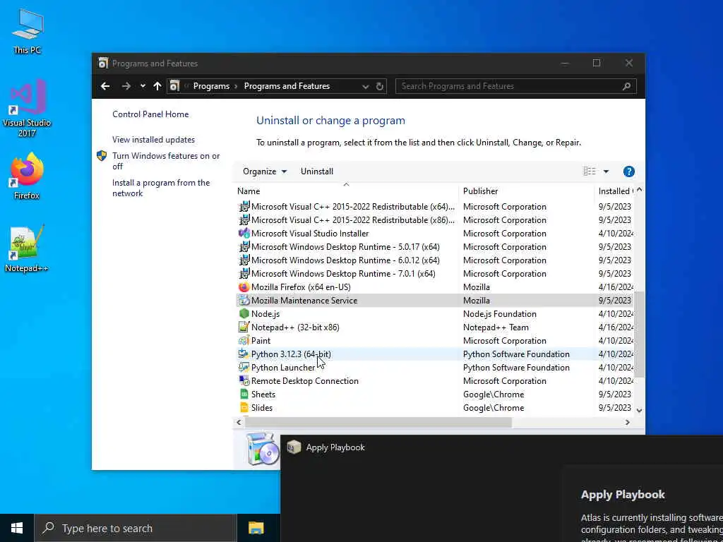Screen dimensions: 723x542
Task: Click the Notepad++ Team publisher cell
Action: (496, 327)
